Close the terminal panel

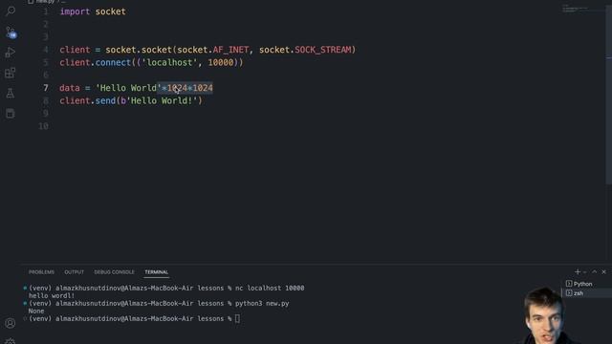pos(603,271)
